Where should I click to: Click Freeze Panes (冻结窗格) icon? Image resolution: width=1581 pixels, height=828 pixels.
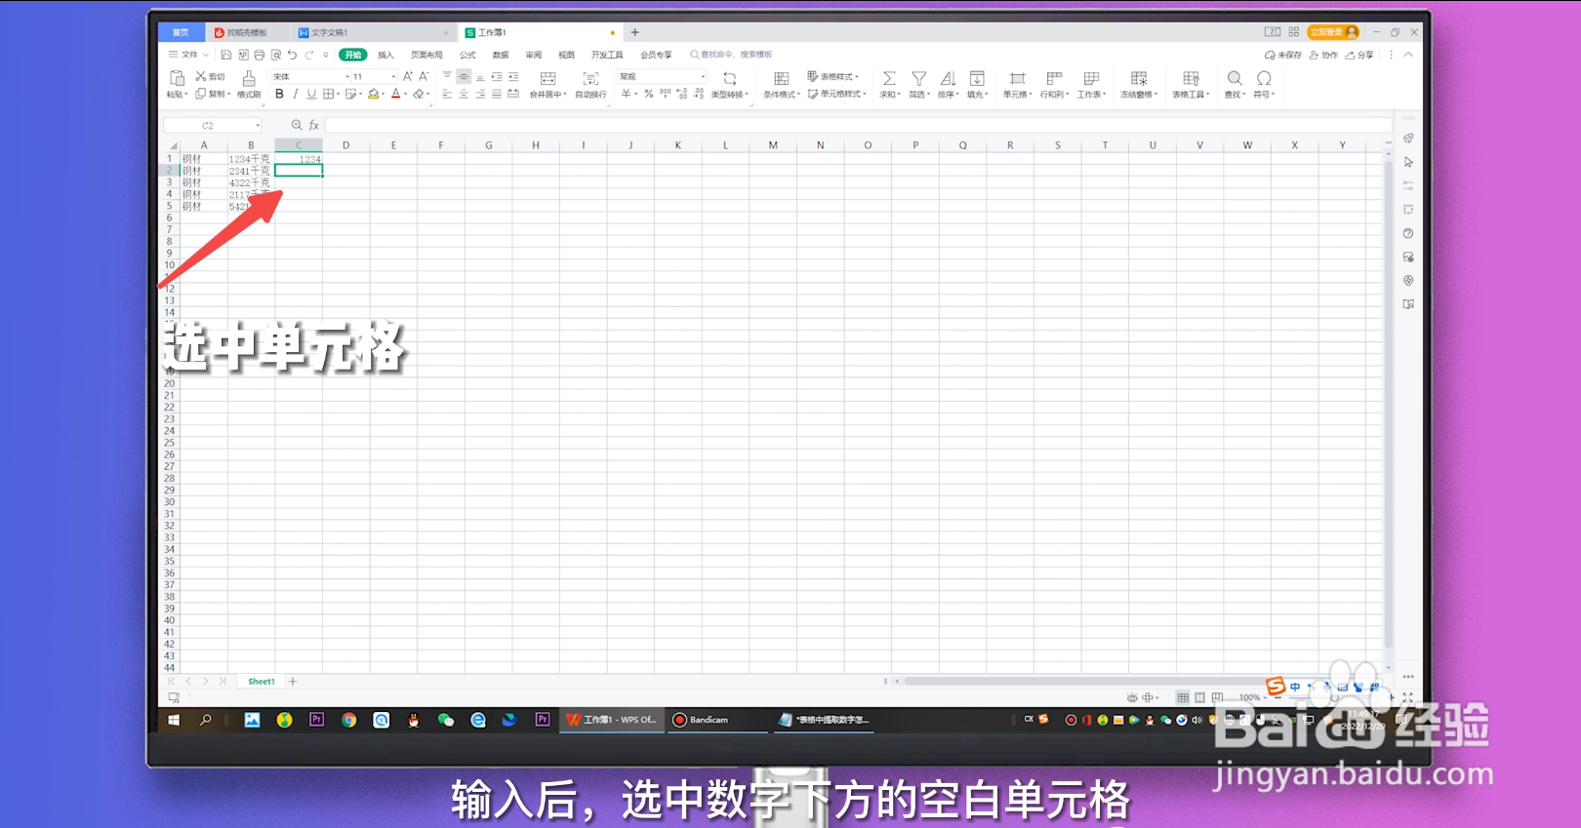point(1139,78)
